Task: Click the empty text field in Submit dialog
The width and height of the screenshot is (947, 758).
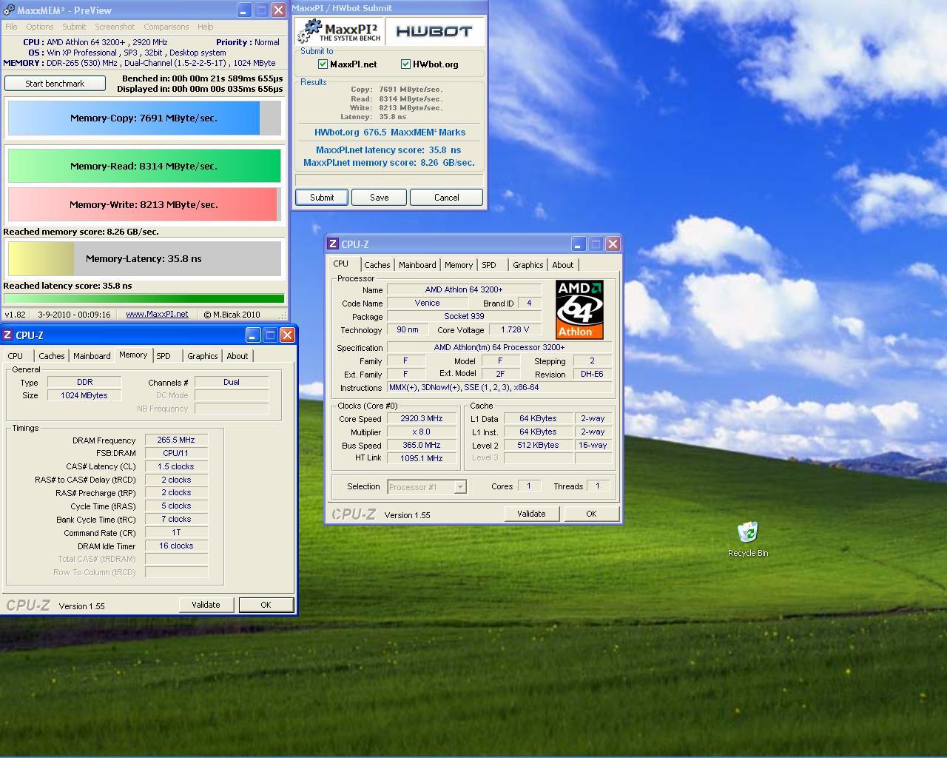Action: [389, 179]
